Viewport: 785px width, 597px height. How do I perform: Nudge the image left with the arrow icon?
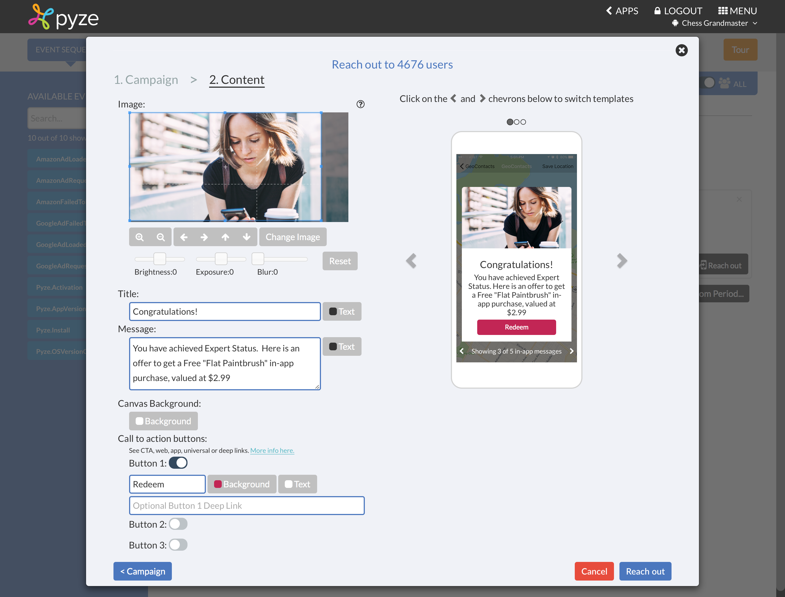coord(184,237)
